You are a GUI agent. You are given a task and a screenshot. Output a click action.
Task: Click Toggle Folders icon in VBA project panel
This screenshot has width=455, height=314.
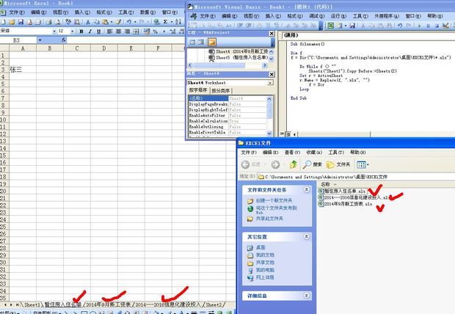click(x=212, y=42)
